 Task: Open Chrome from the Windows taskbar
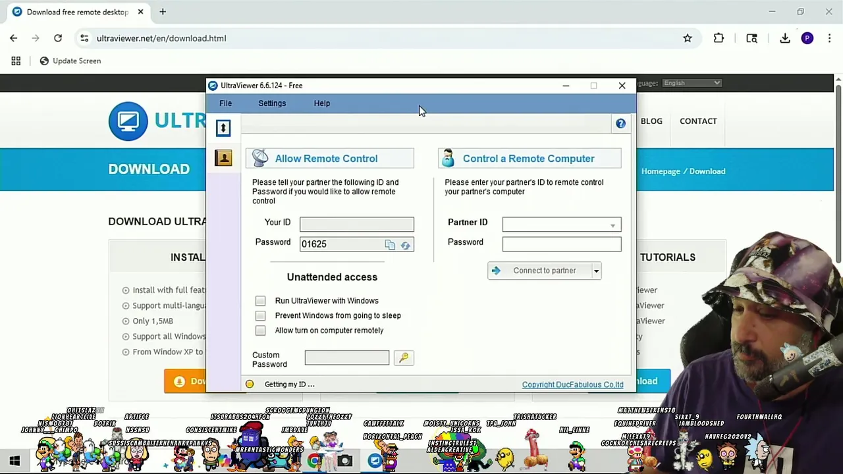tap(315, 461)
